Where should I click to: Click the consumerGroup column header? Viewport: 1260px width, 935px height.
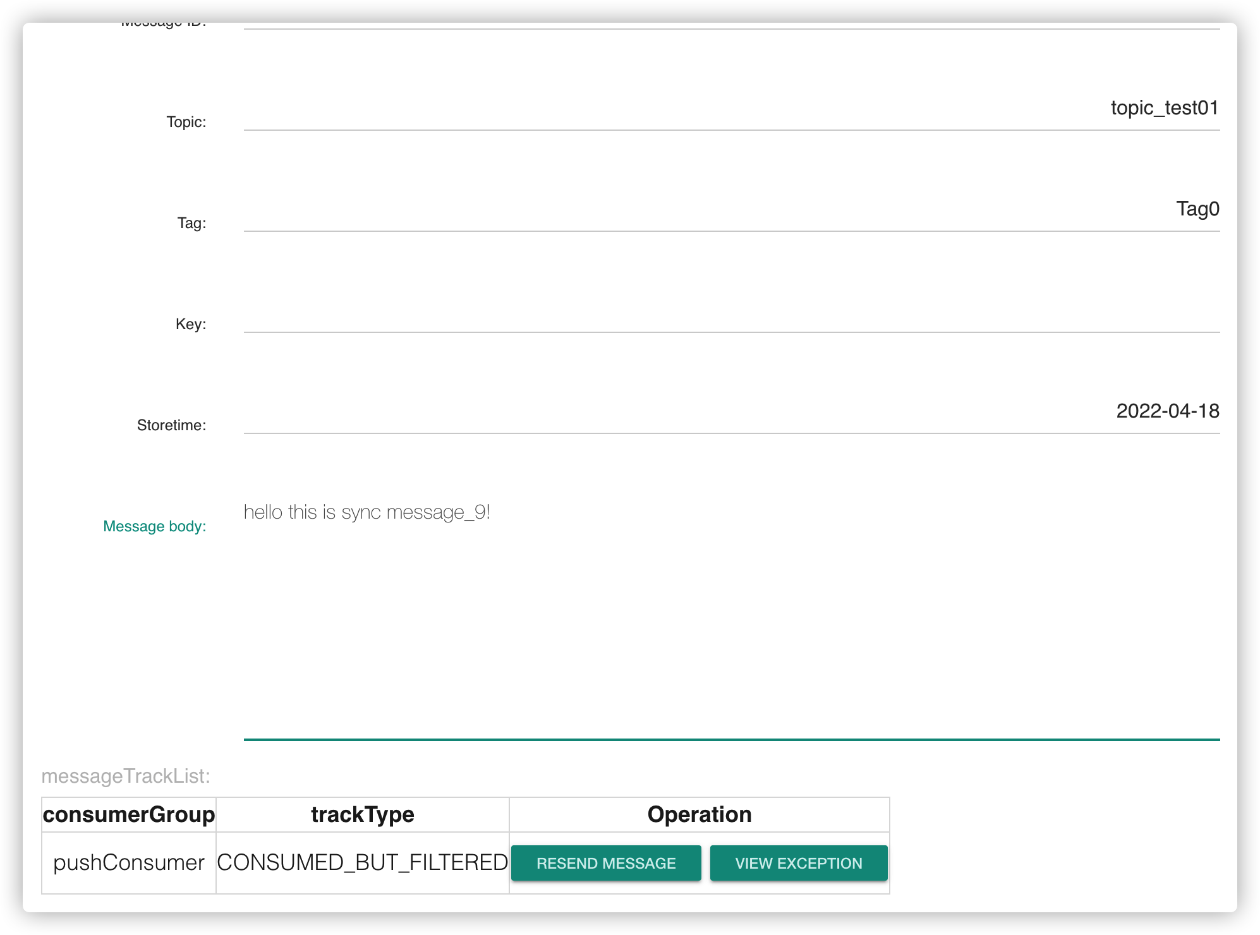[x=129, y=814]
